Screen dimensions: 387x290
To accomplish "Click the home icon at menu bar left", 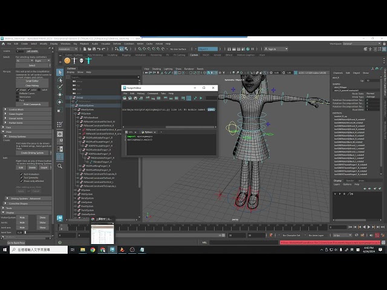I will [x=3, y=43].
